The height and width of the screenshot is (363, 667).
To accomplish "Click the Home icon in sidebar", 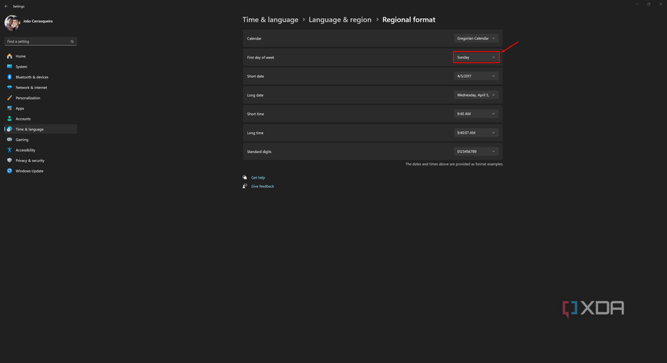I will point(9,56).
